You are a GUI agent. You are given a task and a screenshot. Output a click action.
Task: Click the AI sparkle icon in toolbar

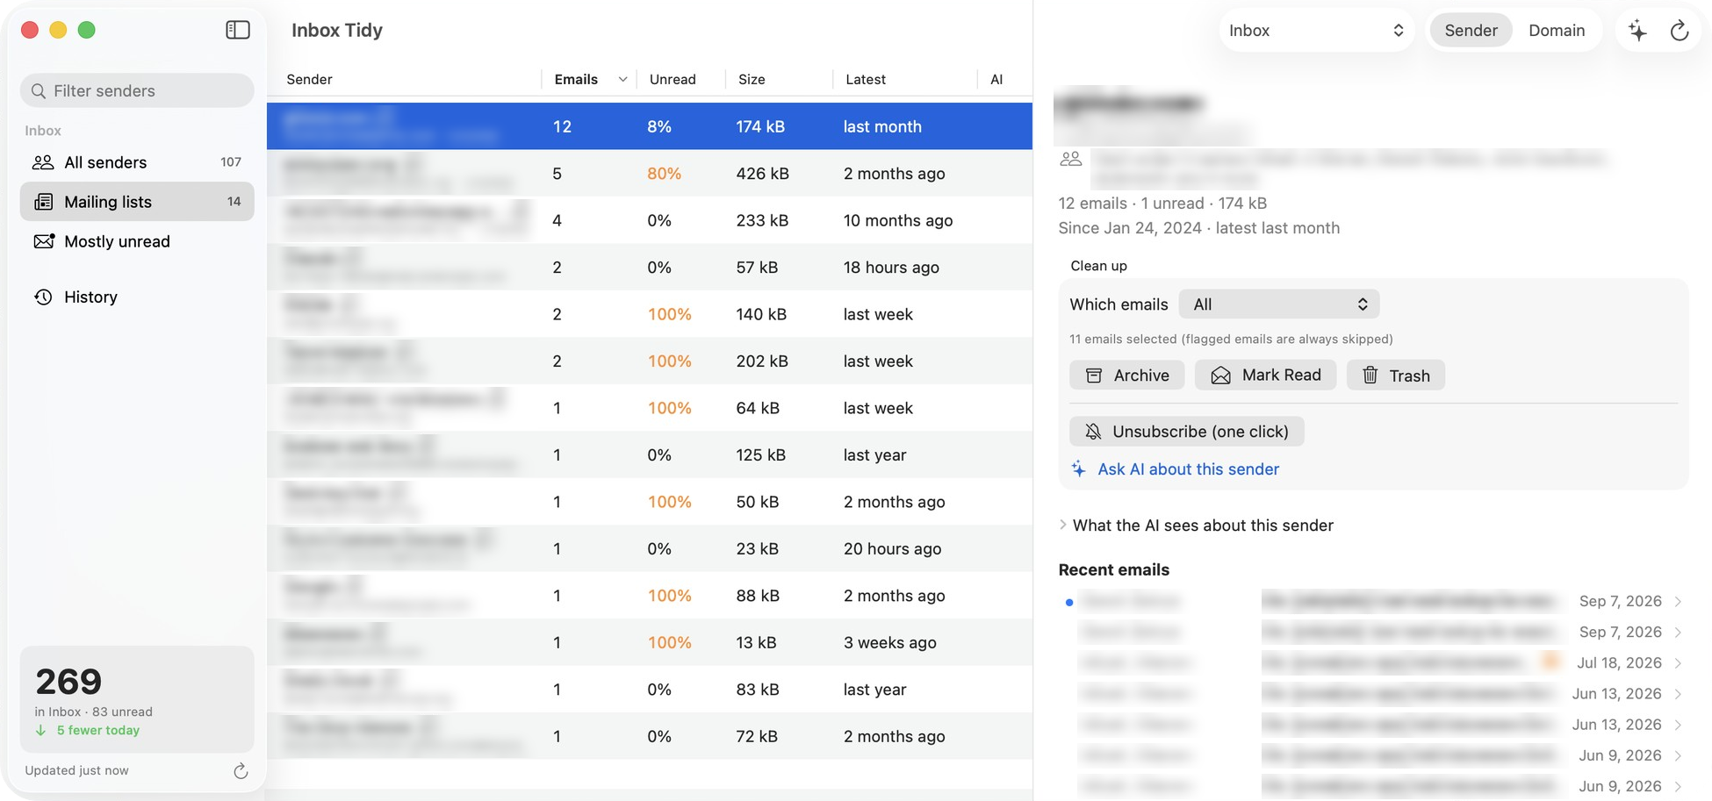tap(1637, 31)
